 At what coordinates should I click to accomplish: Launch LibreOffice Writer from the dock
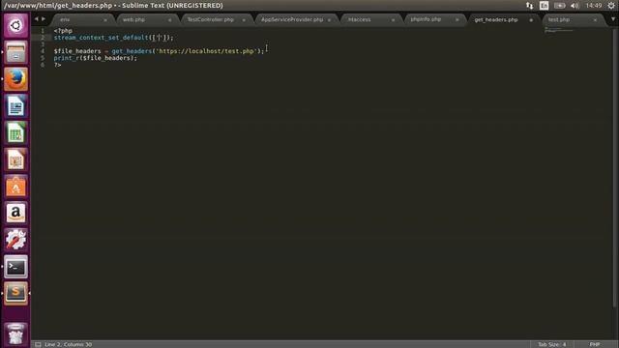(x=15, y=105)
